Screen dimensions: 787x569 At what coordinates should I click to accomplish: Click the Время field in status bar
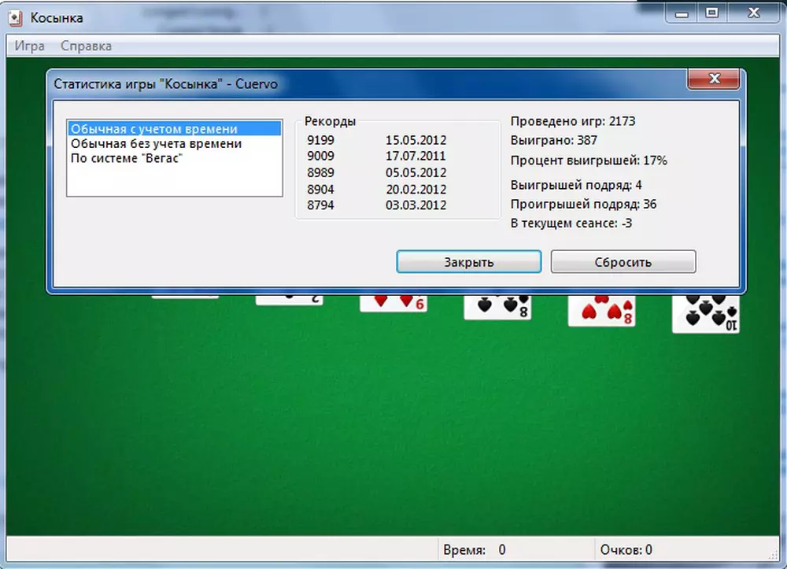474,550
